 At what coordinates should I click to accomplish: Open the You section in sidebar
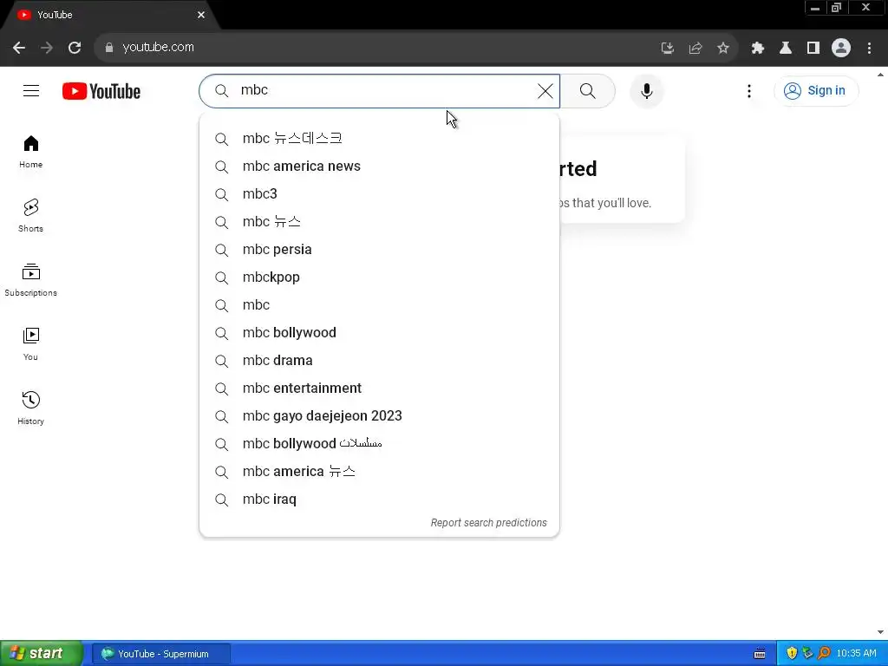click(30, 344)
